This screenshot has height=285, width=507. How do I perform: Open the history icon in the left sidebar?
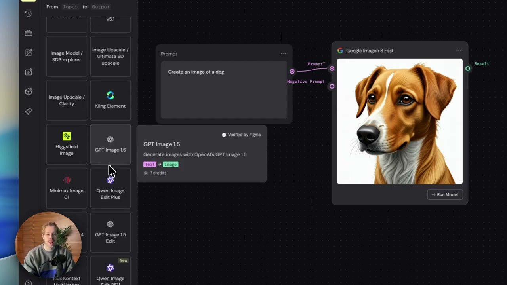[29, 14]
